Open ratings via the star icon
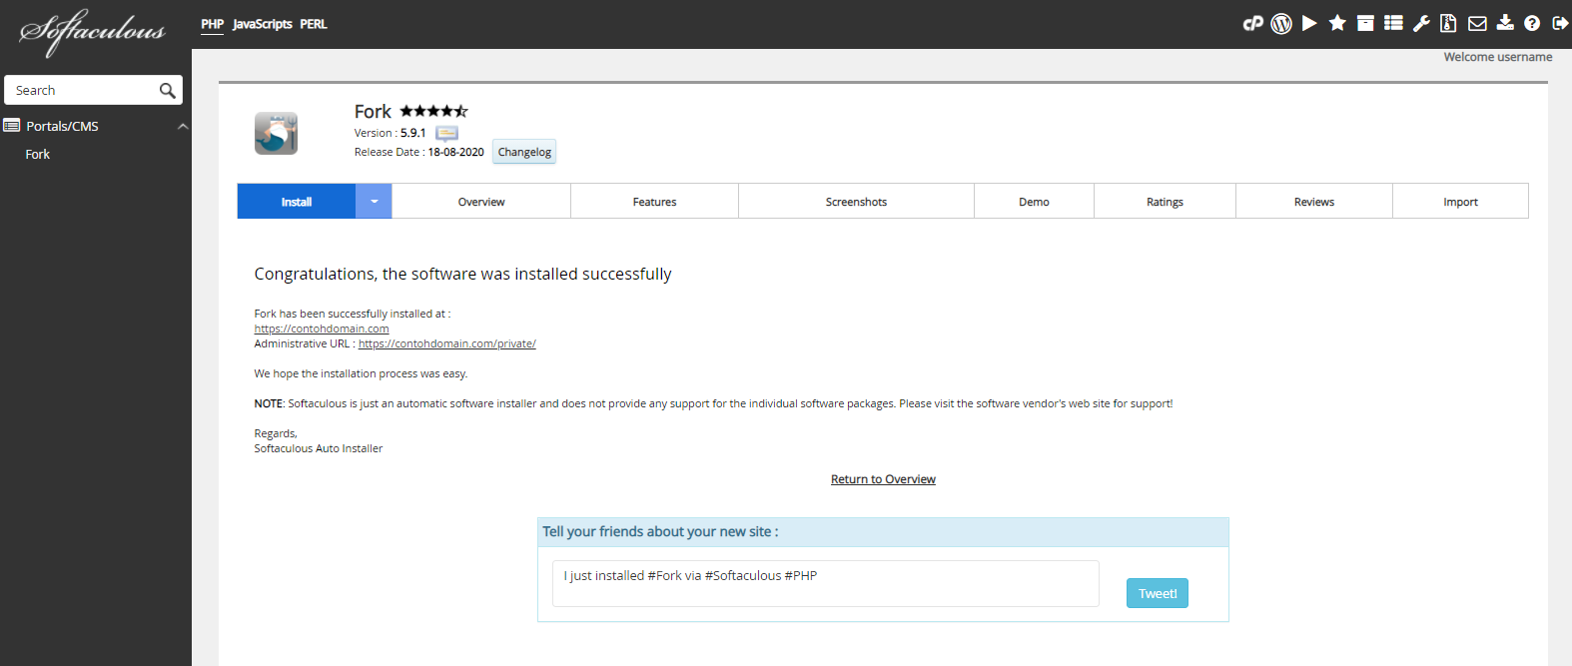The width and height of the screenshot is (1572, 666). click(x=1337, y=23)
